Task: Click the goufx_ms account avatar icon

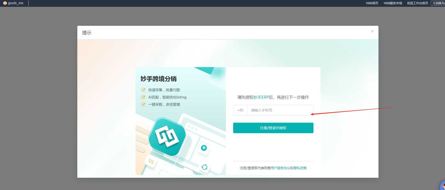Action: pyautogui.click(x=5, y=3)
